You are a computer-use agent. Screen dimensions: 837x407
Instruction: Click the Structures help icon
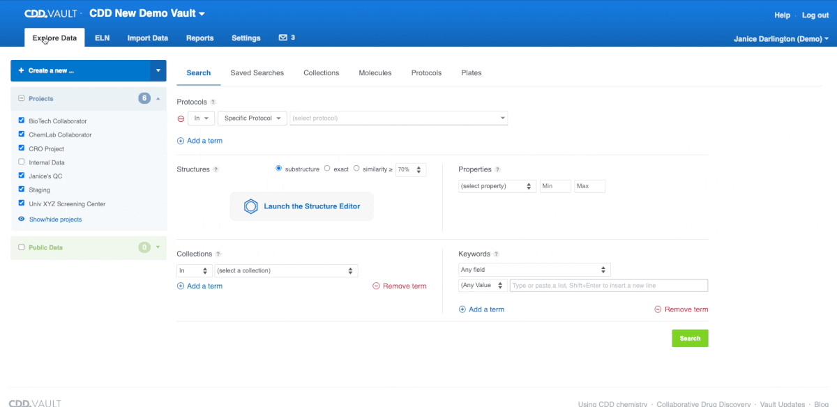click(216, 169)
